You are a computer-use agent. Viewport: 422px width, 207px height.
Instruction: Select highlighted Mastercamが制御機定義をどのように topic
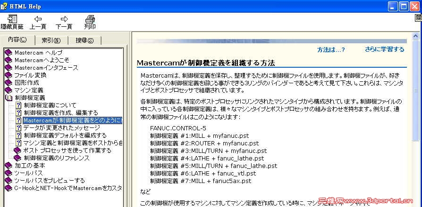[x=73, y=120]
